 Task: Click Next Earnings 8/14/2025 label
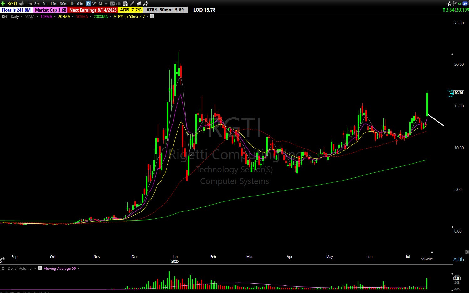point(93,10)
